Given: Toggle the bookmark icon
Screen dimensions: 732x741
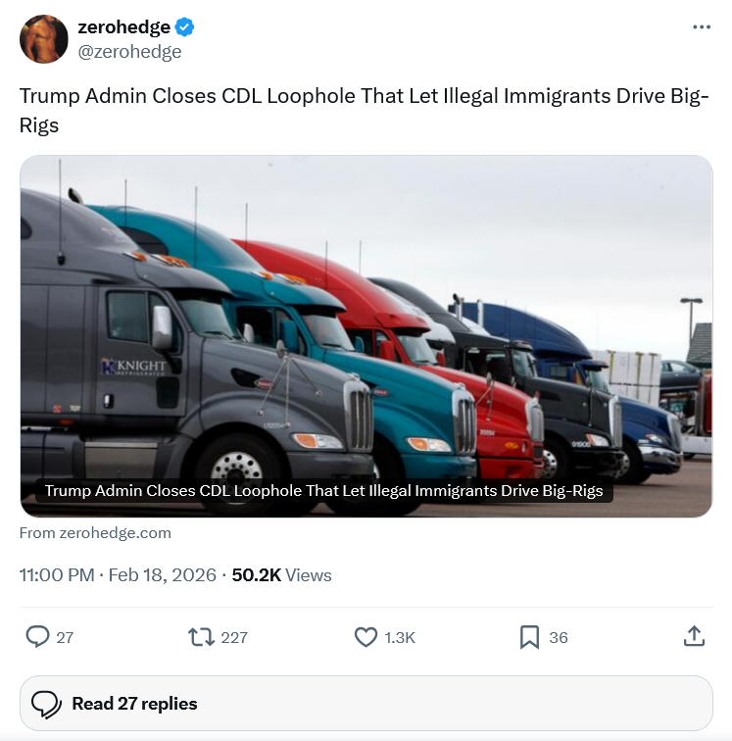Looking at the screenshot, I should [529, 637].
